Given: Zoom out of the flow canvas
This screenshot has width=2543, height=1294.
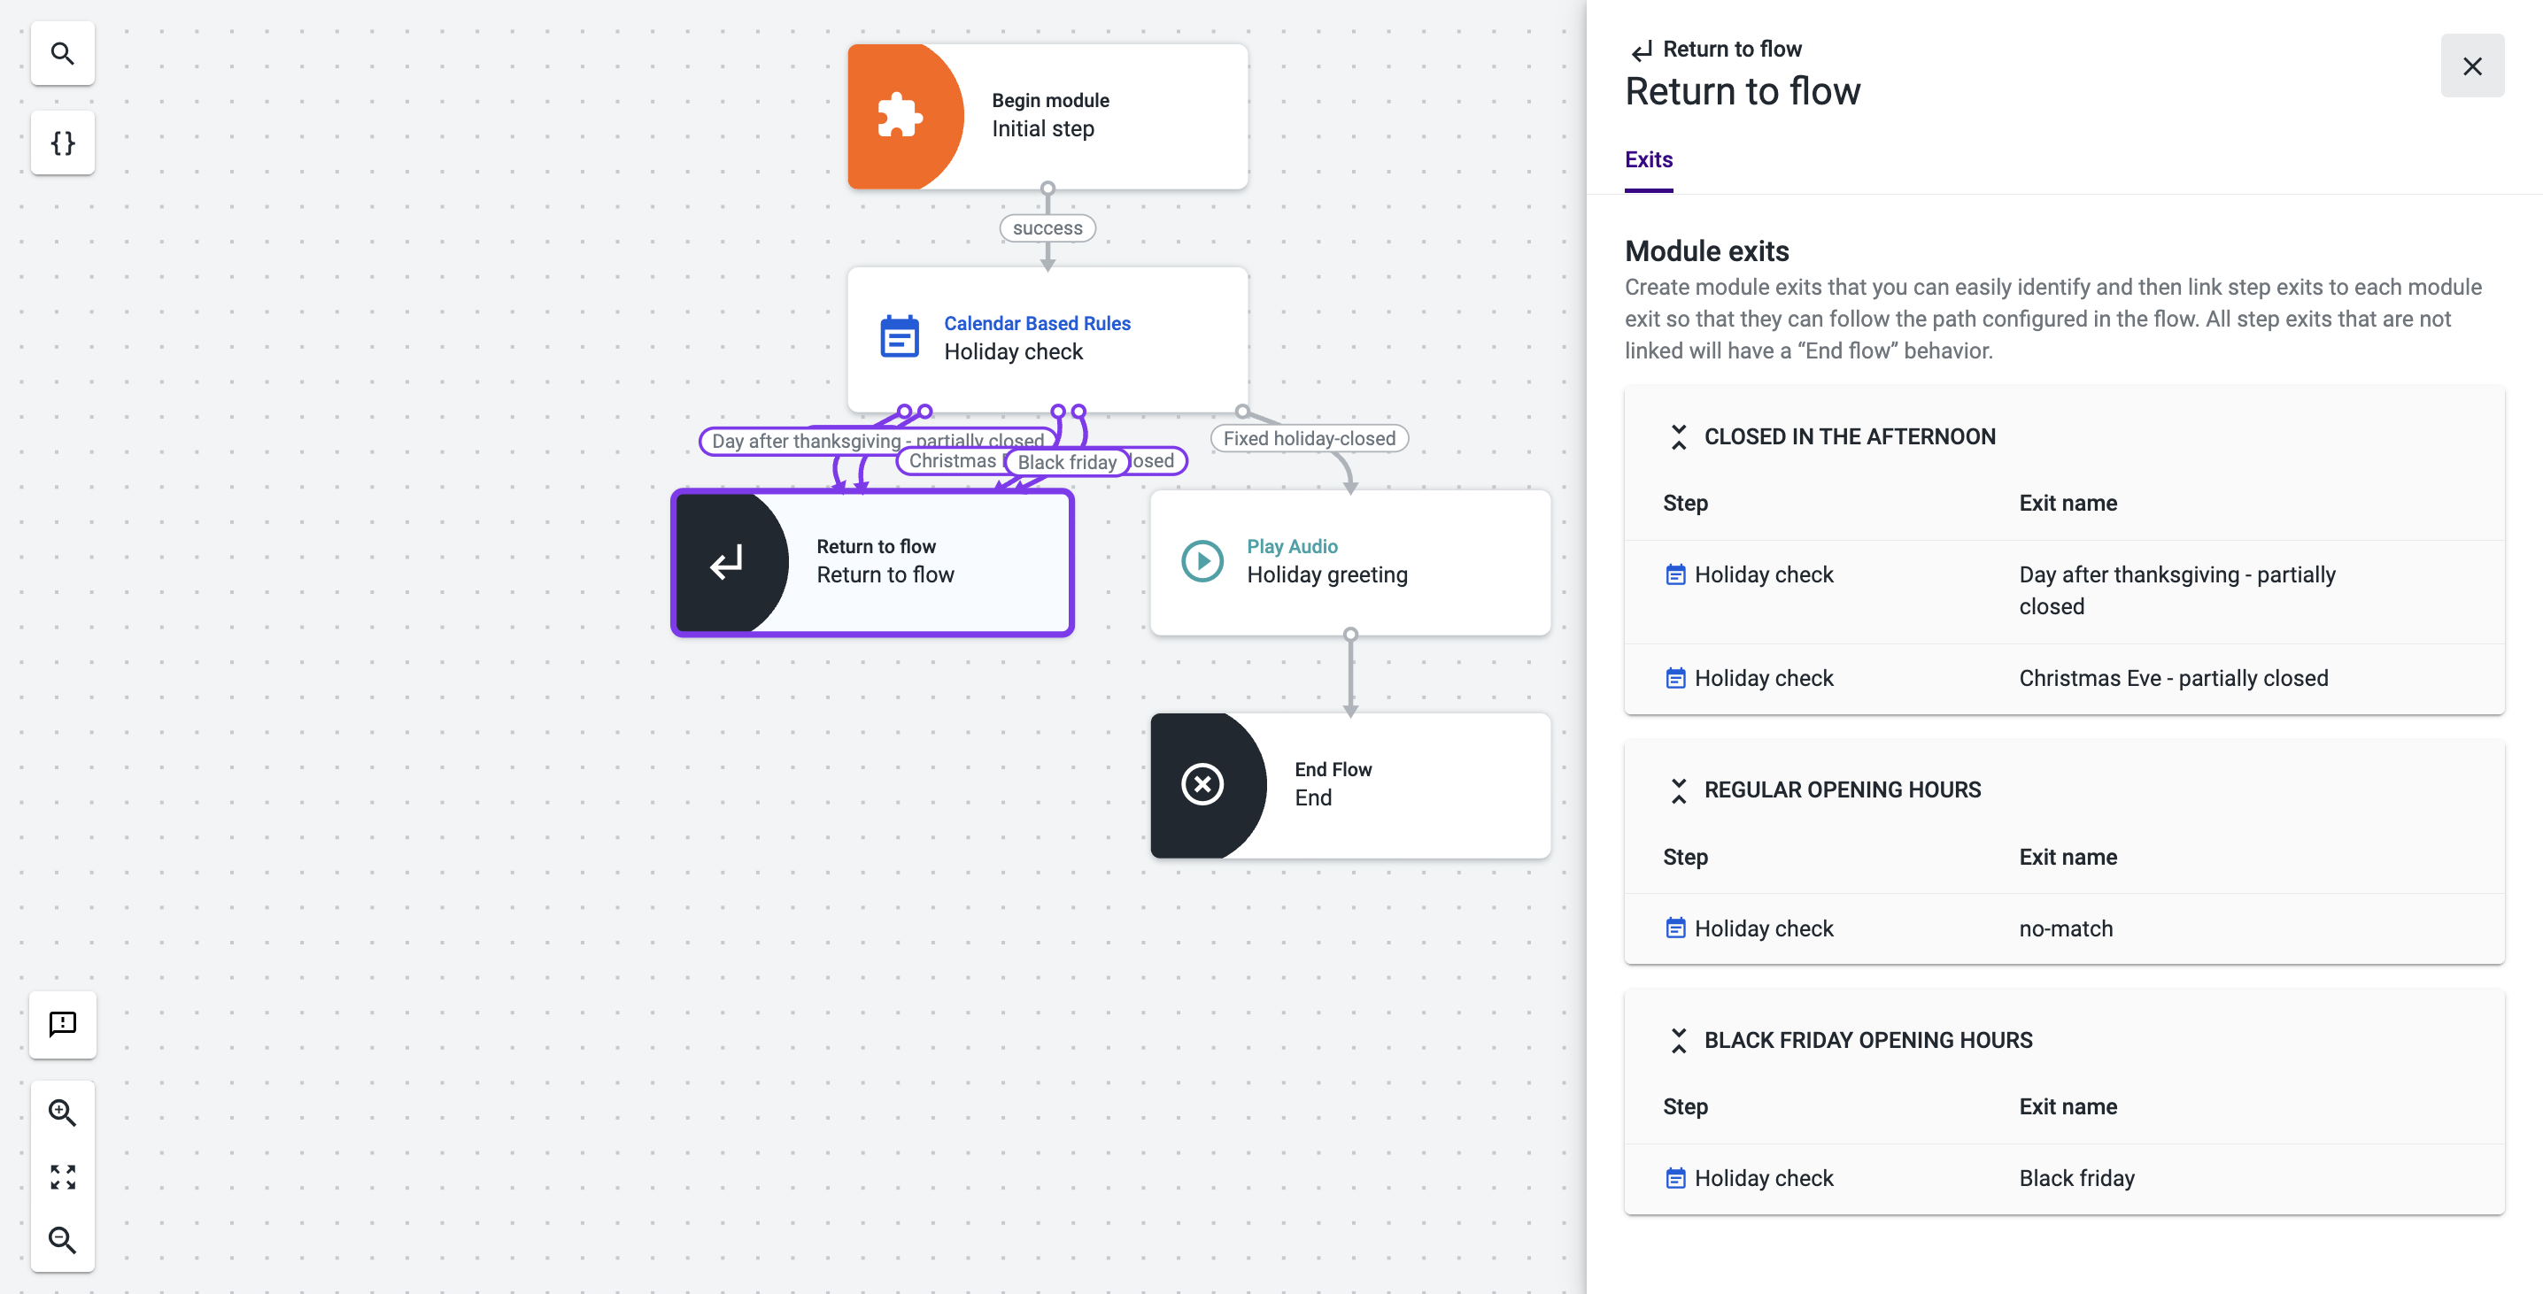Looking at the screenshot, I should click(x=62, y=1240).
